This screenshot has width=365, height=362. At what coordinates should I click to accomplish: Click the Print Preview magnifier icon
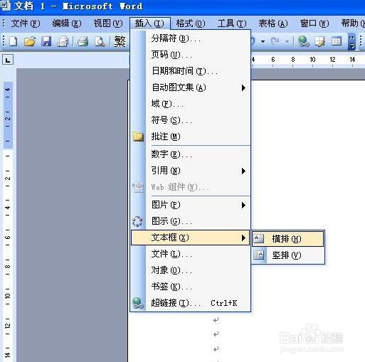[x=100, y=41]
